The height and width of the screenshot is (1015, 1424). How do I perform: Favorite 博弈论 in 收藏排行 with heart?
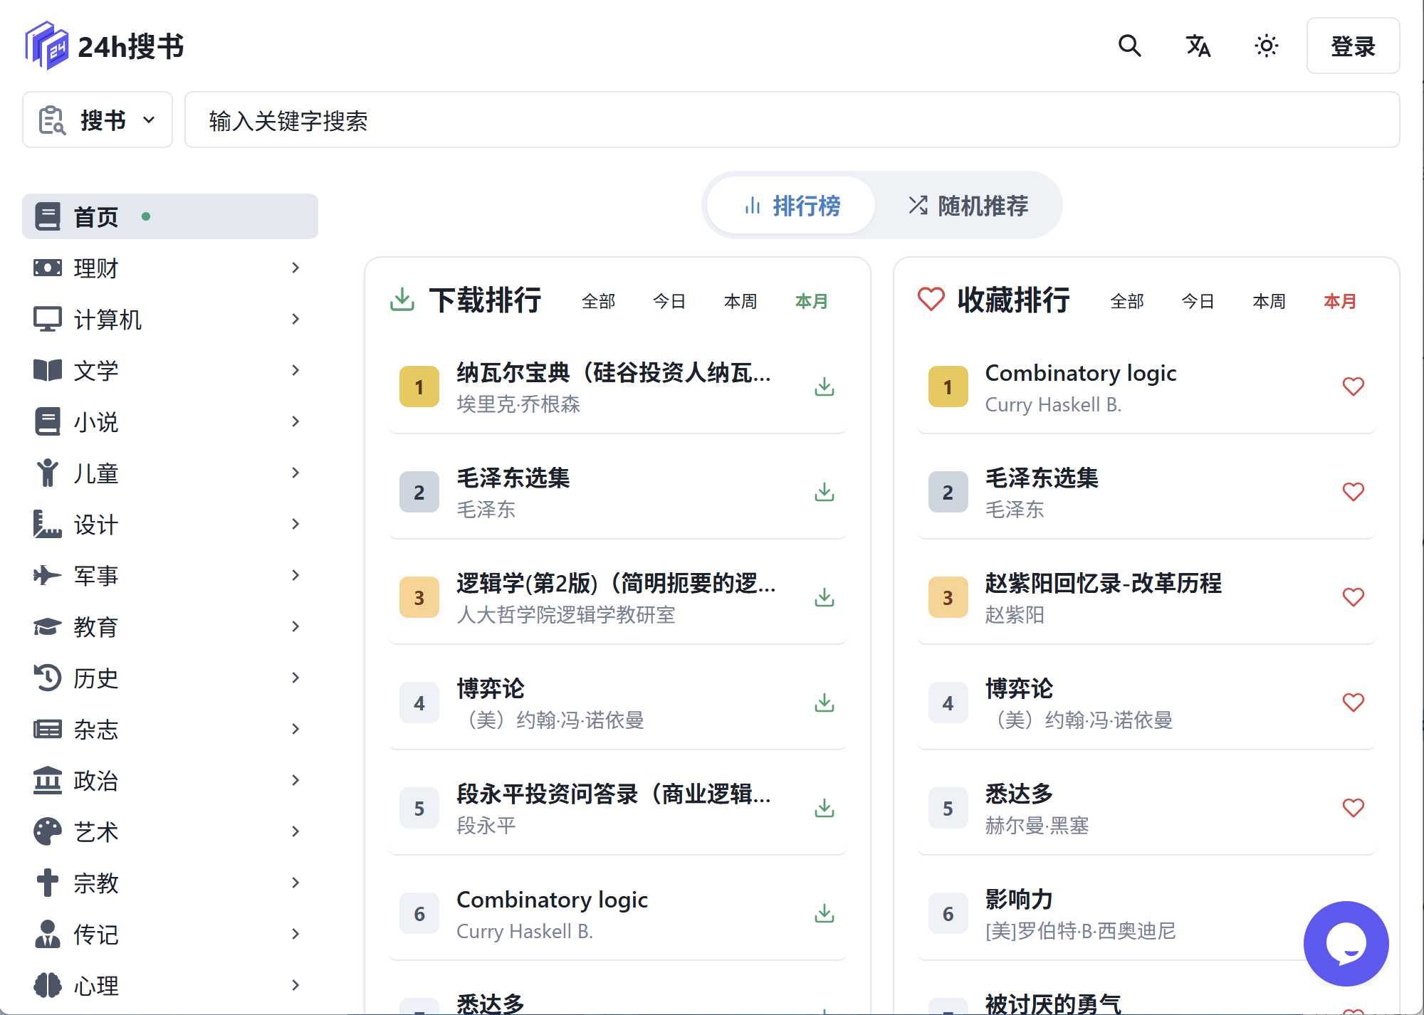[x=1353, y=703]
